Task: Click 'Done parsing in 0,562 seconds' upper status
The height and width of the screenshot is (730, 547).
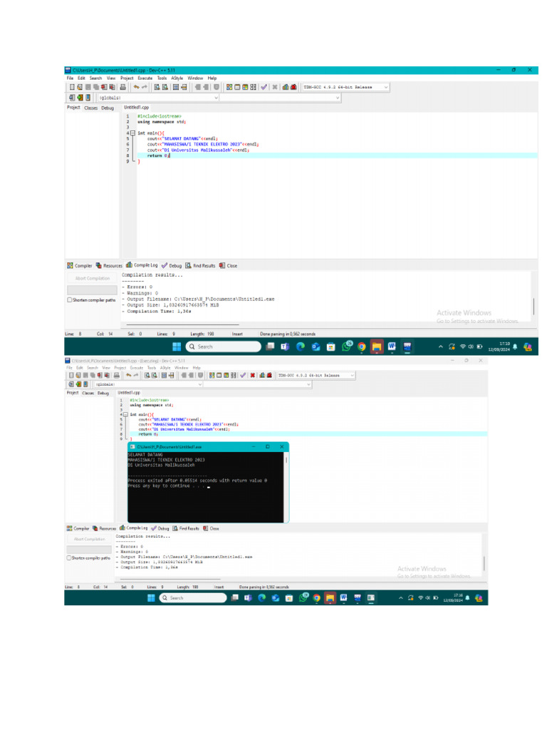Action: point(288,334)
